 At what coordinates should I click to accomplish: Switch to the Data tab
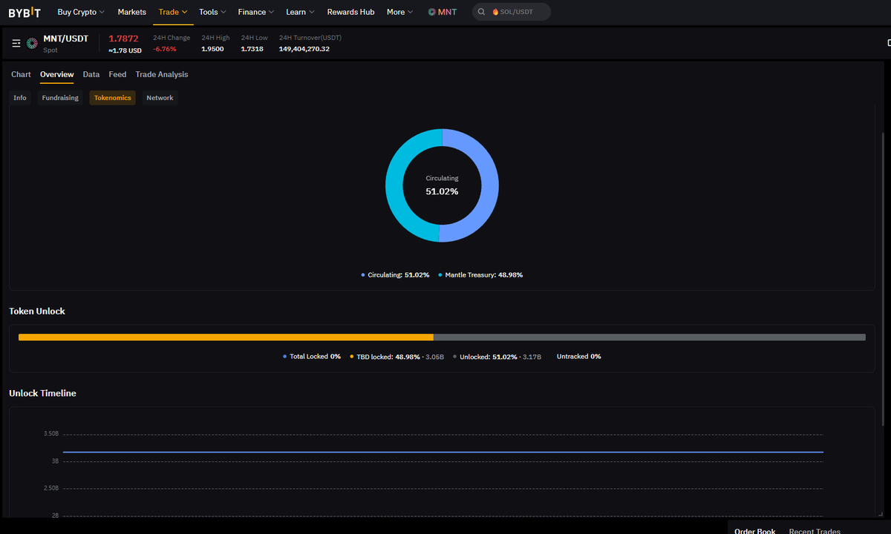[91, 74]
